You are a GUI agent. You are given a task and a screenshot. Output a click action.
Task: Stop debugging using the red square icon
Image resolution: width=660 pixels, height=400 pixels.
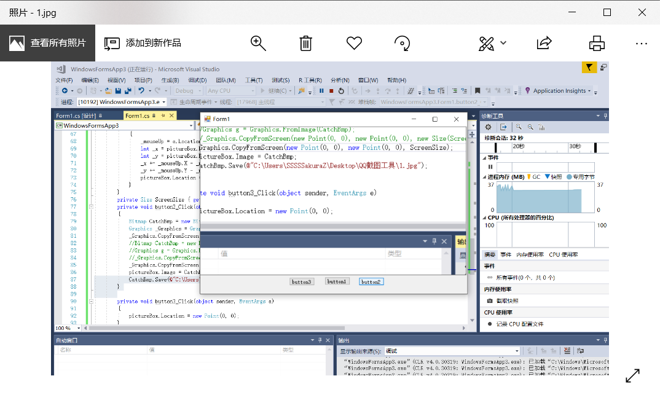tap(332, 92)
